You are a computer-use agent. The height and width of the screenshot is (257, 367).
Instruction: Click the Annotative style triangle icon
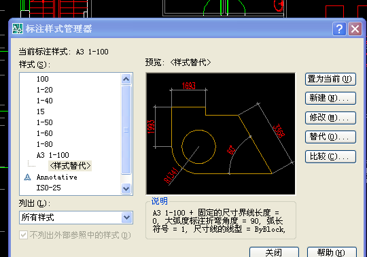point(27,177)
